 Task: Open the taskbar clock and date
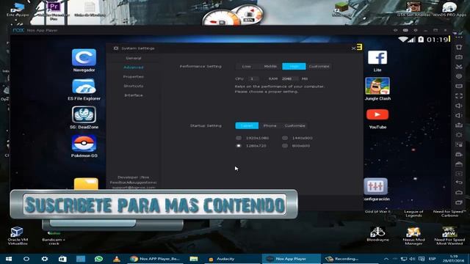tap(454, 259)
